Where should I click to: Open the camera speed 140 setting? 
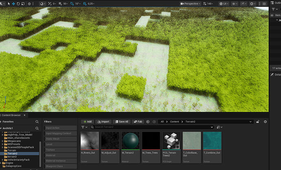[x=208, y=4]
